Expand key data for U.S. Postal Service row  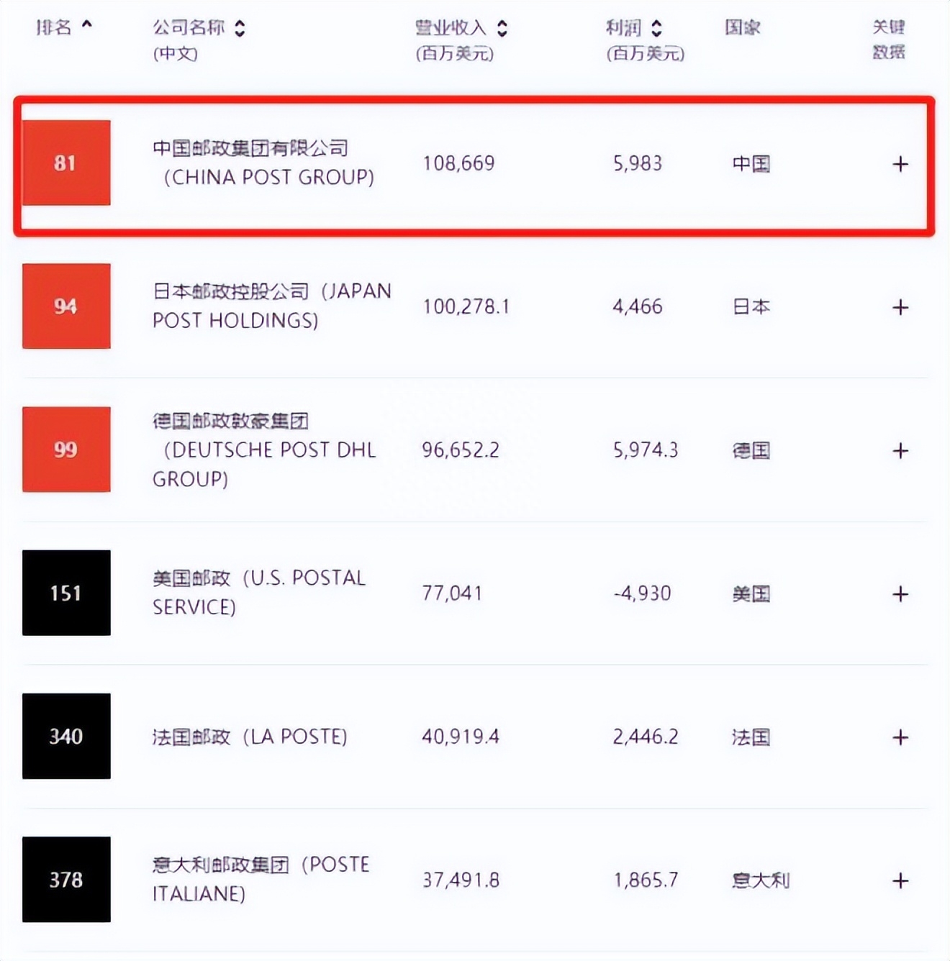pyautogui.click(x=900, y=593)
